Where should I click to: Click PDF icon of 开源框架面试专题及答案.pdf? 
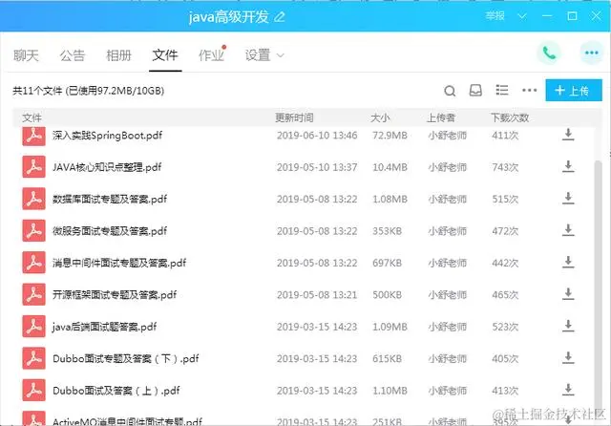34,294
